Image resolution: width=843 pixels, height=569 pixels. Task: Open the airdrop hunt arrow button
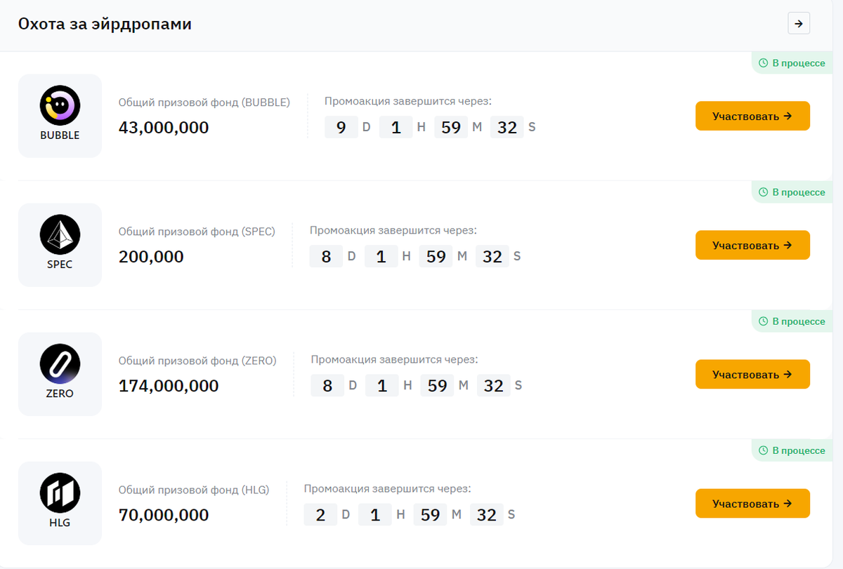(x=799, y=23)
